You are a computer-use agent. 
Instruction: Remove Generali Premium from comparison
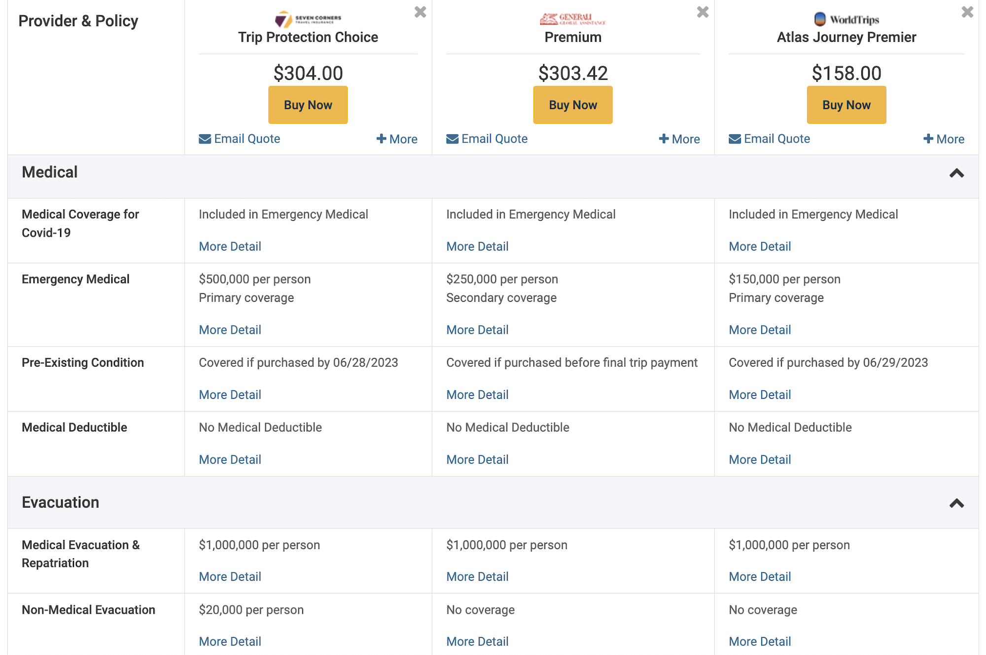(x=702, y=12)
